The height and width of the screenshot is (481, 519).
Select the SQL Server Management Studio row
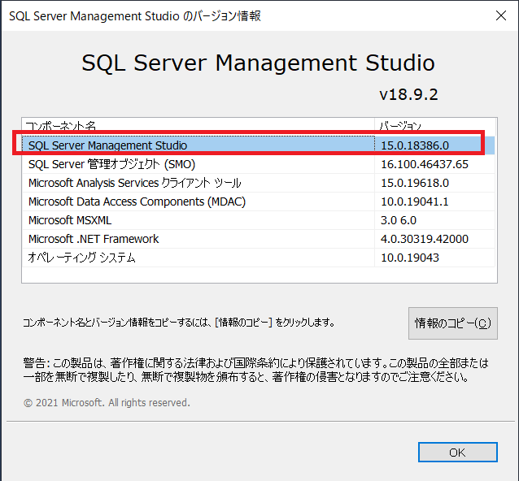click(259, 145)
